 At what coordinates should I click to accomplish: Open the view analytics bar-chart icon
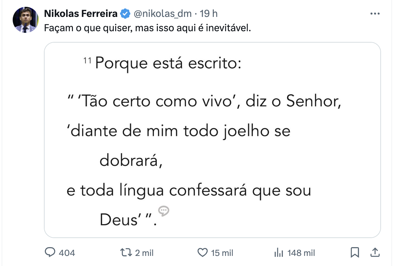(x=279, y=252)
